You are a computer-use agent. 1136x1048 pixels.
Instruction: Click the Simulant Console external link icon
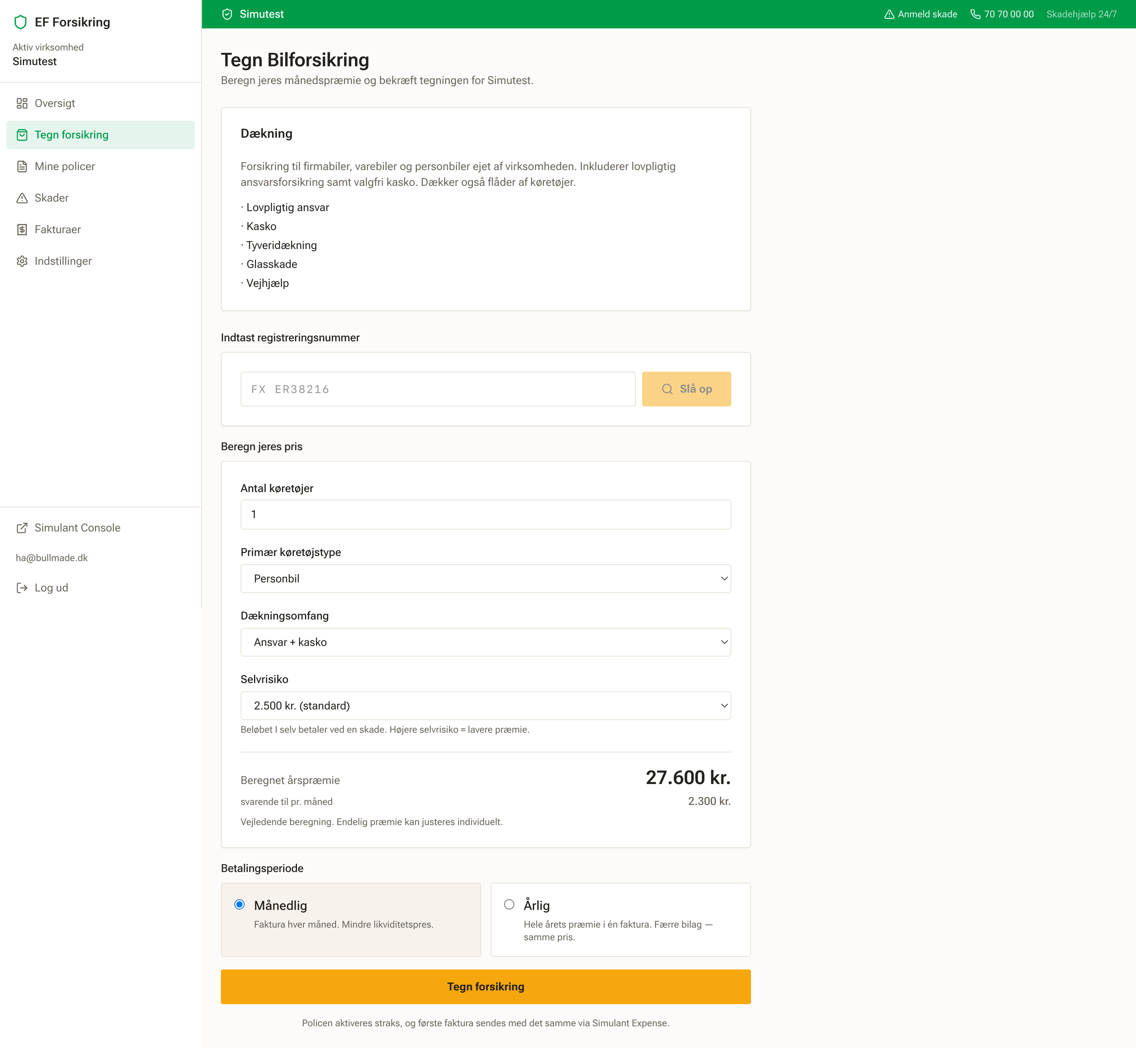[22, 528]
